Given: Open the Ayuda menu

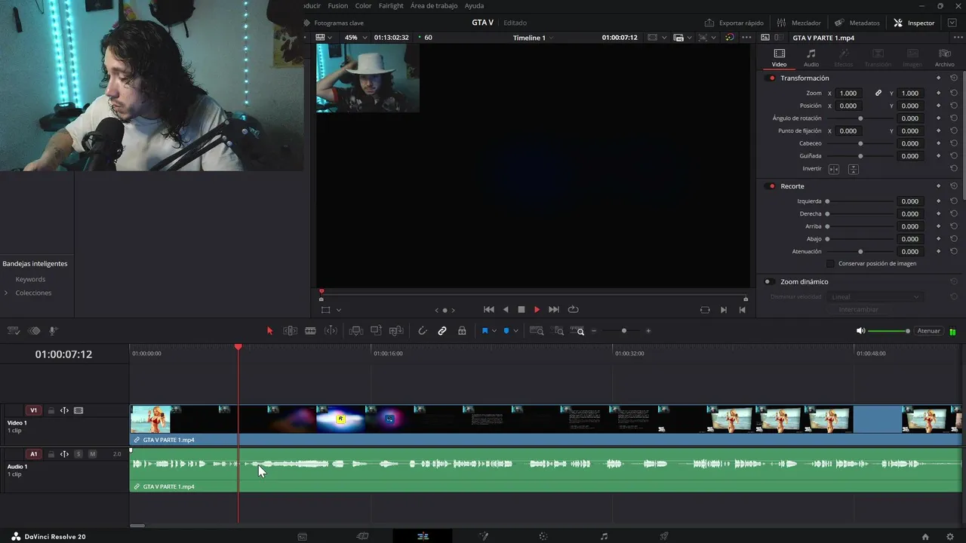Looking at the screenshot, I should pyautogui.click(x=474, y=5).
